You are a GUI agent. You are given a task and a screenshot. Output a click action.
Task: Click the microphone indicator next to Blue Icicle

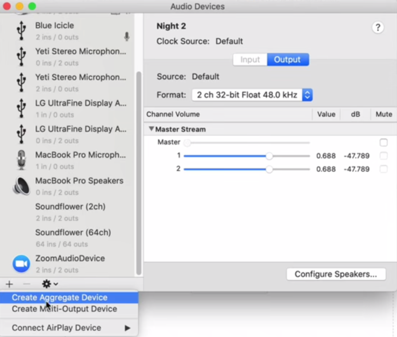(127, 37)
